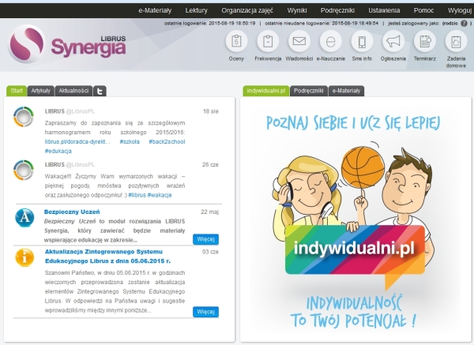Click 'Poznaj siebie i ucz się lepiej' headline
Image resolution: width=474 pixels, height=345 pixels.
click(353, 123)
